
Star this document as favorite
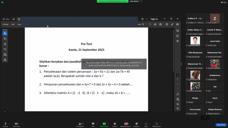[19, 19]
